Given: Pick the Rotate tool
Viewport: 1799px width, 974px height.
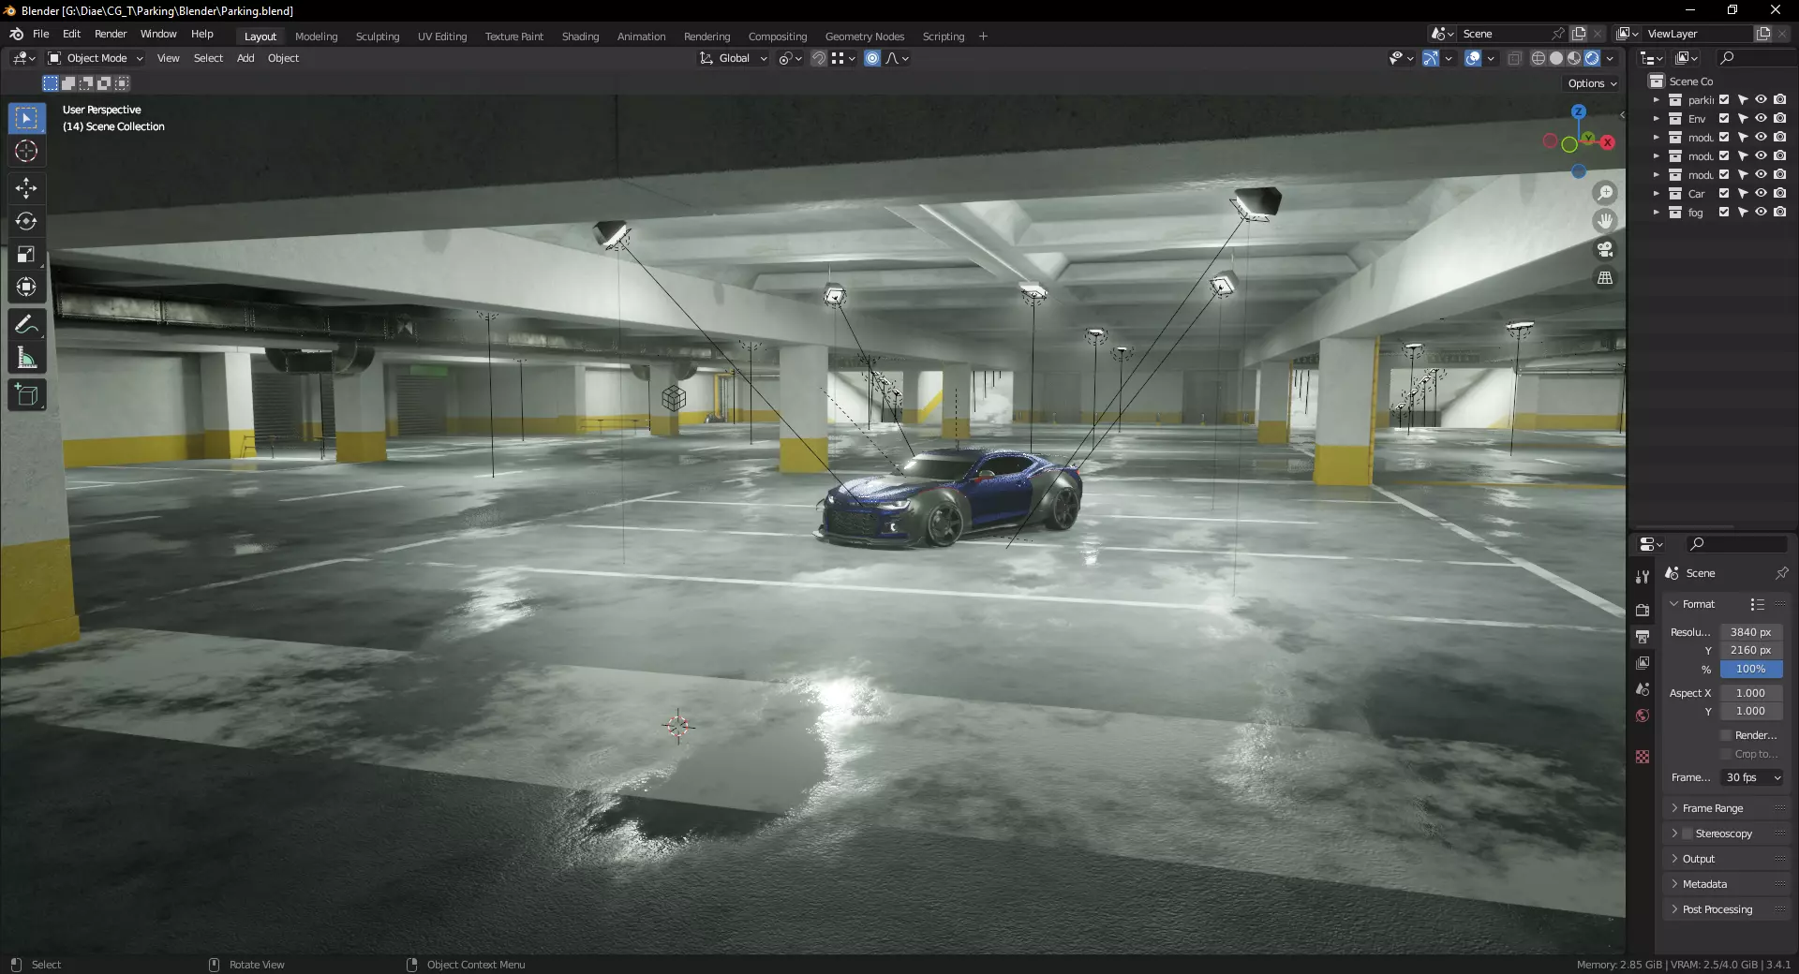Looking at the screenshot, I should pyautogui.click(x=26, y=221).
